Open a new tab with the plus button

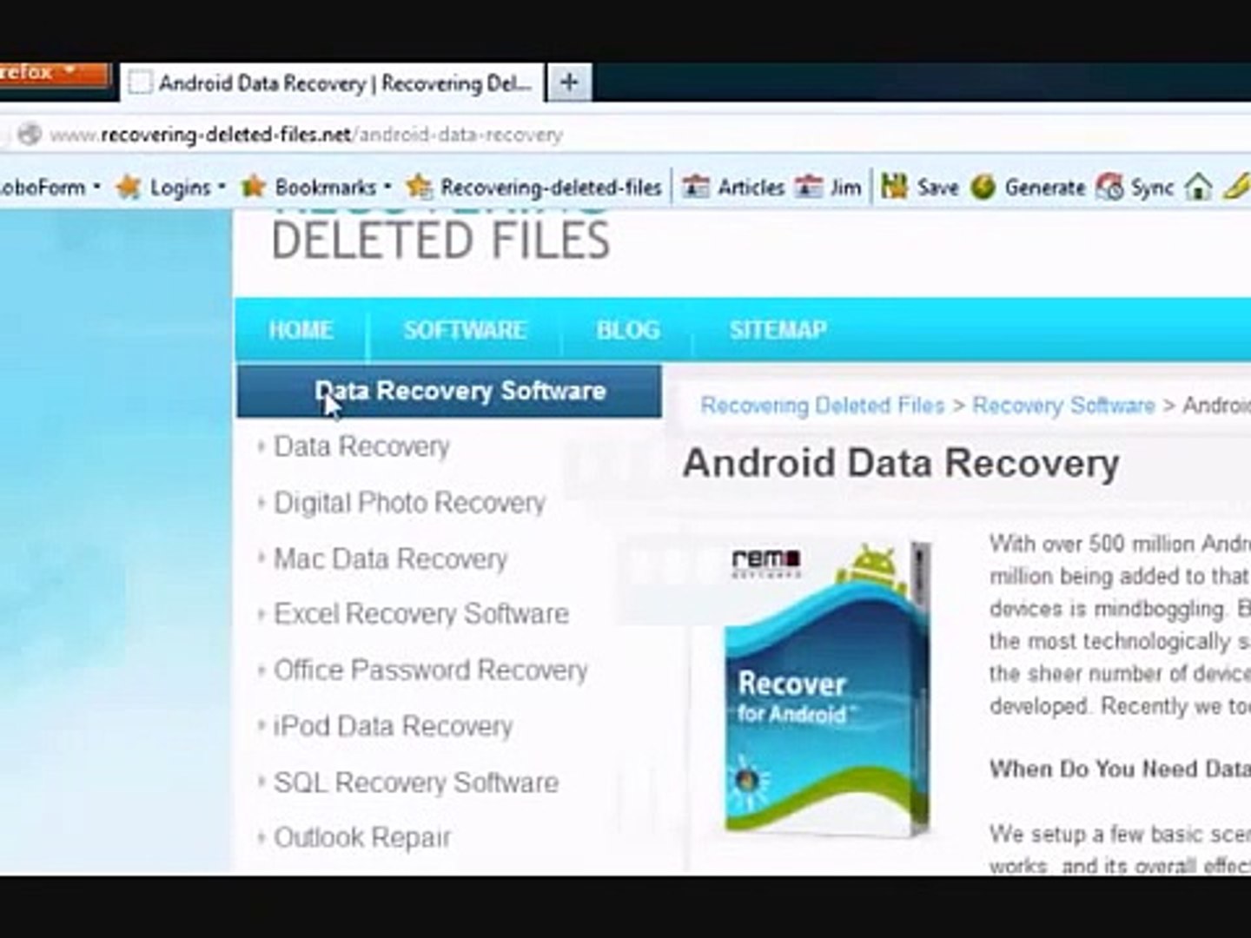[x=569, y=83]
